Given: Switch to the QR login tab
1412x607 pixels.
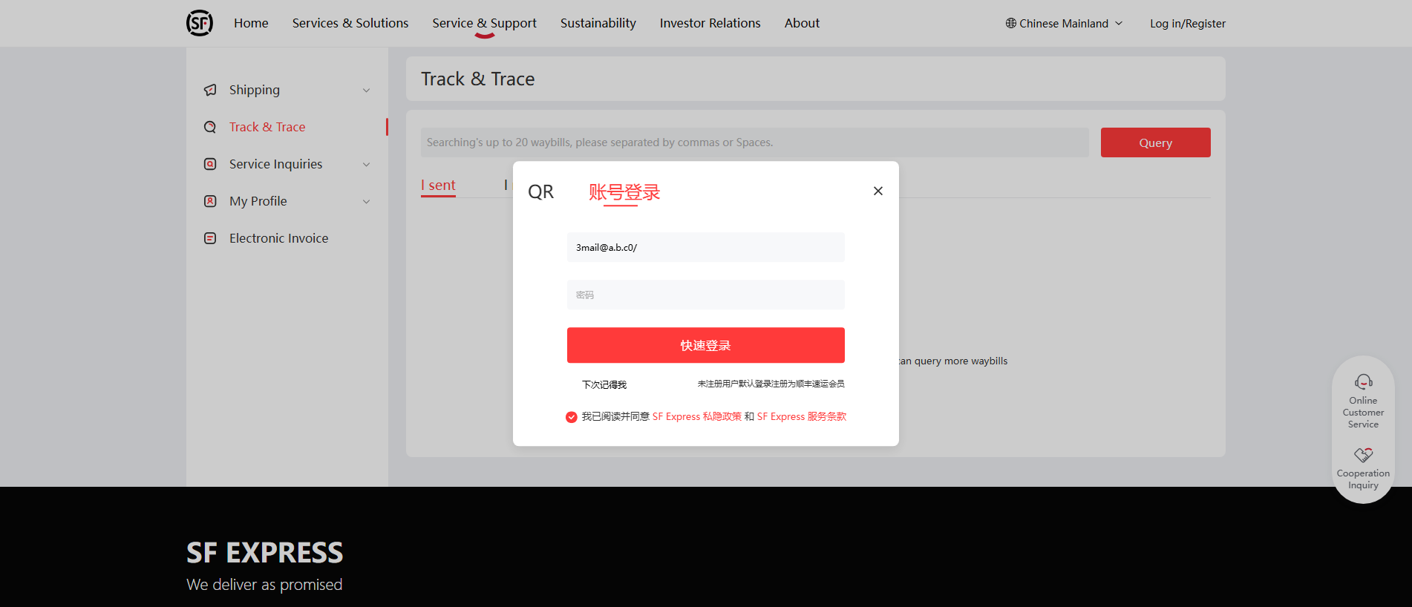Looking at the screenshot, I should 540,192.
